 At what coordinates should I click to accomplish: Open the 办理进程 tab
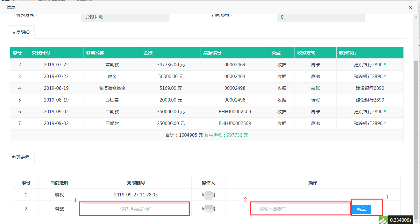[21, 157]
